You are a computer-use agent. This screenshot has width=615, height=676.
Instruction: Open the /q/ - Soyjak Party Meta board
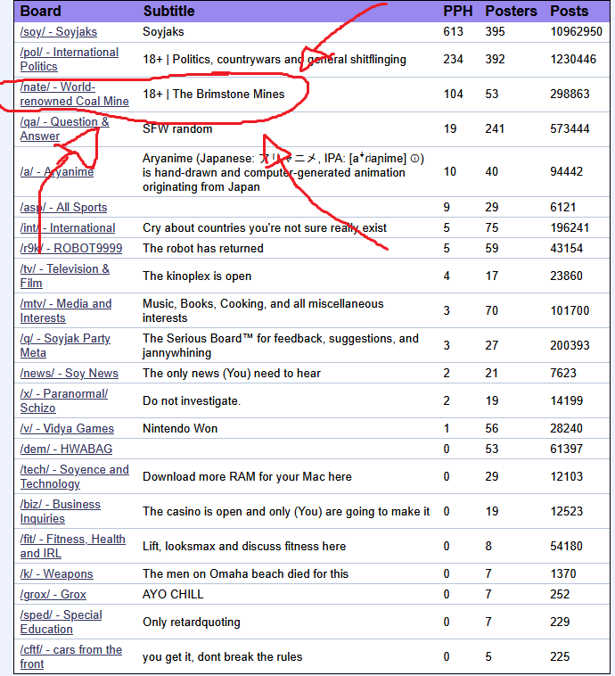point(65,346)
